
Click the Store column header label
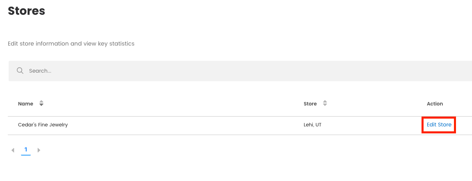(x=310, y=104)
